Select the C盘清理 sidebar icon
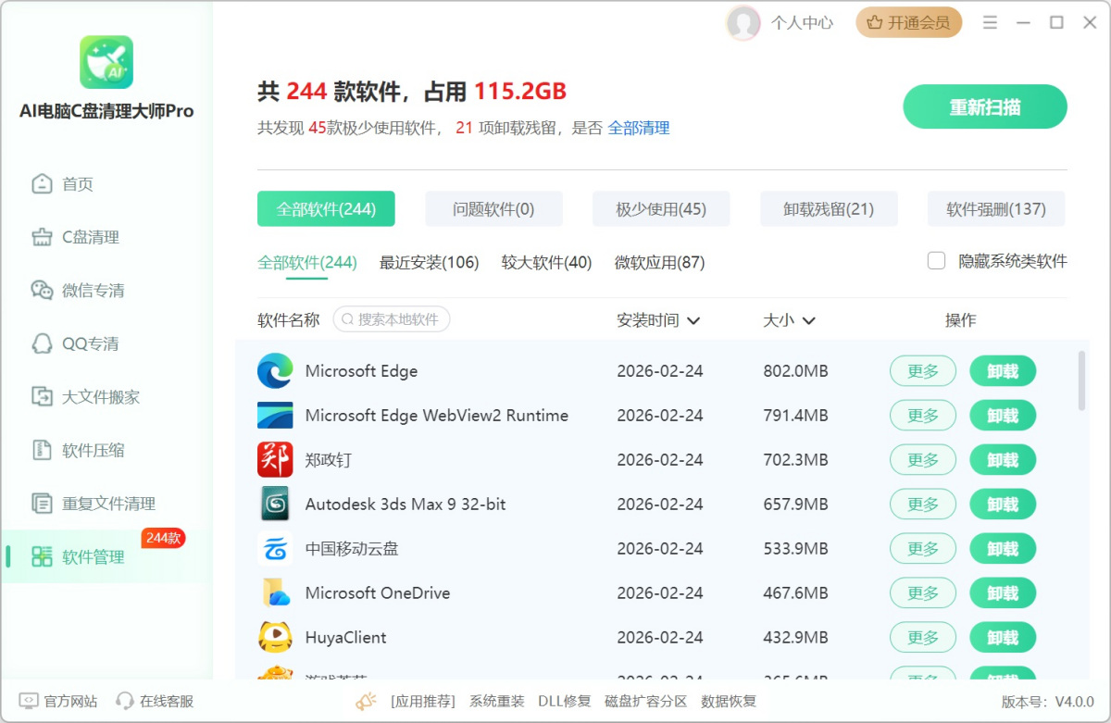This screenshot has width=1111, height=723. point(42,237)
